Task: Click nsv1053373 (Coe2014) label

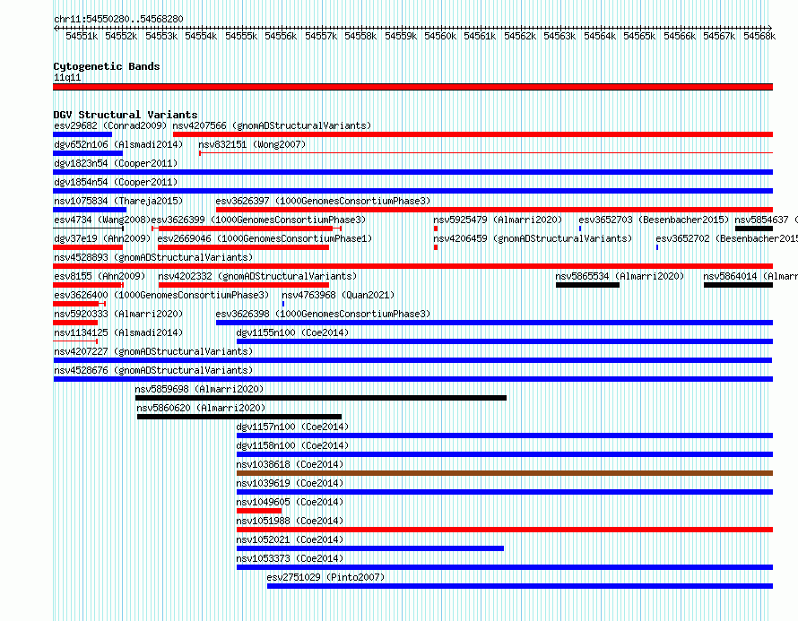Action: tap(290, 558)
